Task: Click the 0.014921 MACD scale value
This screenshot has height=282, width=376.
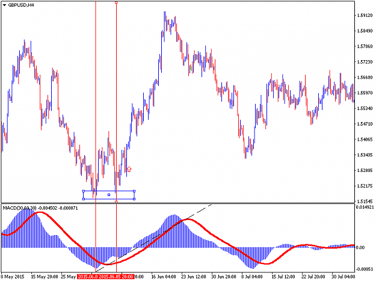Action: click(365, 207)
